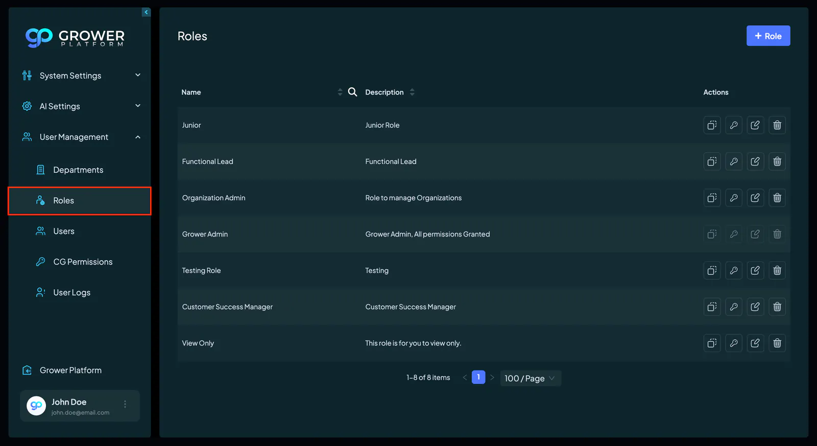This screenshot has height=446, width=817.
Task: Go to page 1 in pagination
Action: click(478, 377)
